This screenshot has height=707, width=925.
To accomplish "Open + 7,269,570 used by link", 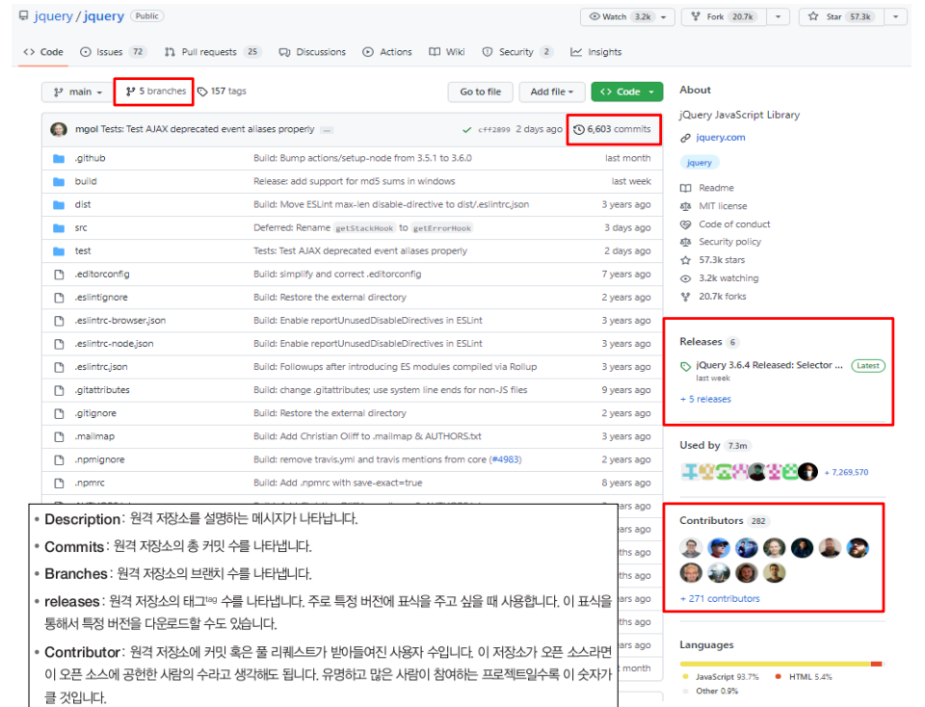I will [x=847, y=472].
